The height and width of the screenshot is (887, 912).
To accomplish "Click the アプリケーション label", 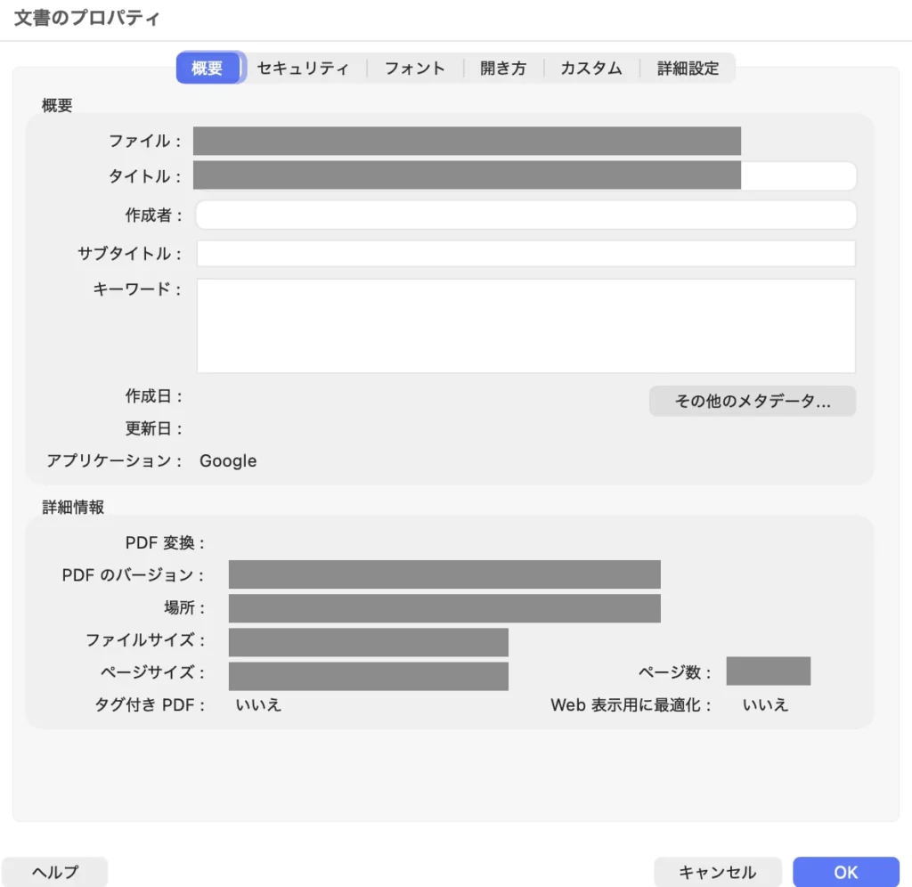I will coord(114,460).
